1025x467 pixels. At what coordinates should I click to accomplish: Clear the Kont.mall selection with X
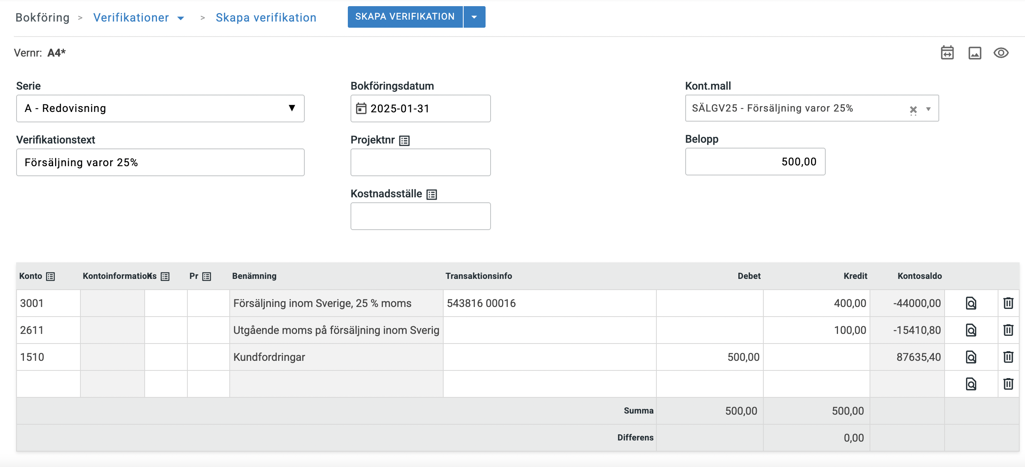coord(913,109)
